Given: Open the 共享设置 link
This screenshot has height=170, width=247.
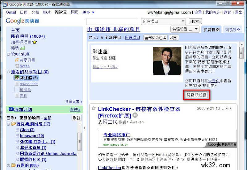Looking at the screenshot, I should point(74,102).
